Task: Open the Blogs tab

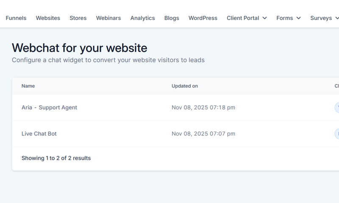Action: click(x=172, y=18)
